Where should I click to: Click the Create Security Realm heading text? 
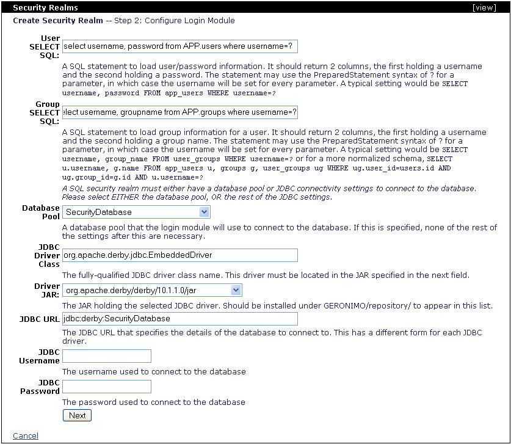point(57,21)
